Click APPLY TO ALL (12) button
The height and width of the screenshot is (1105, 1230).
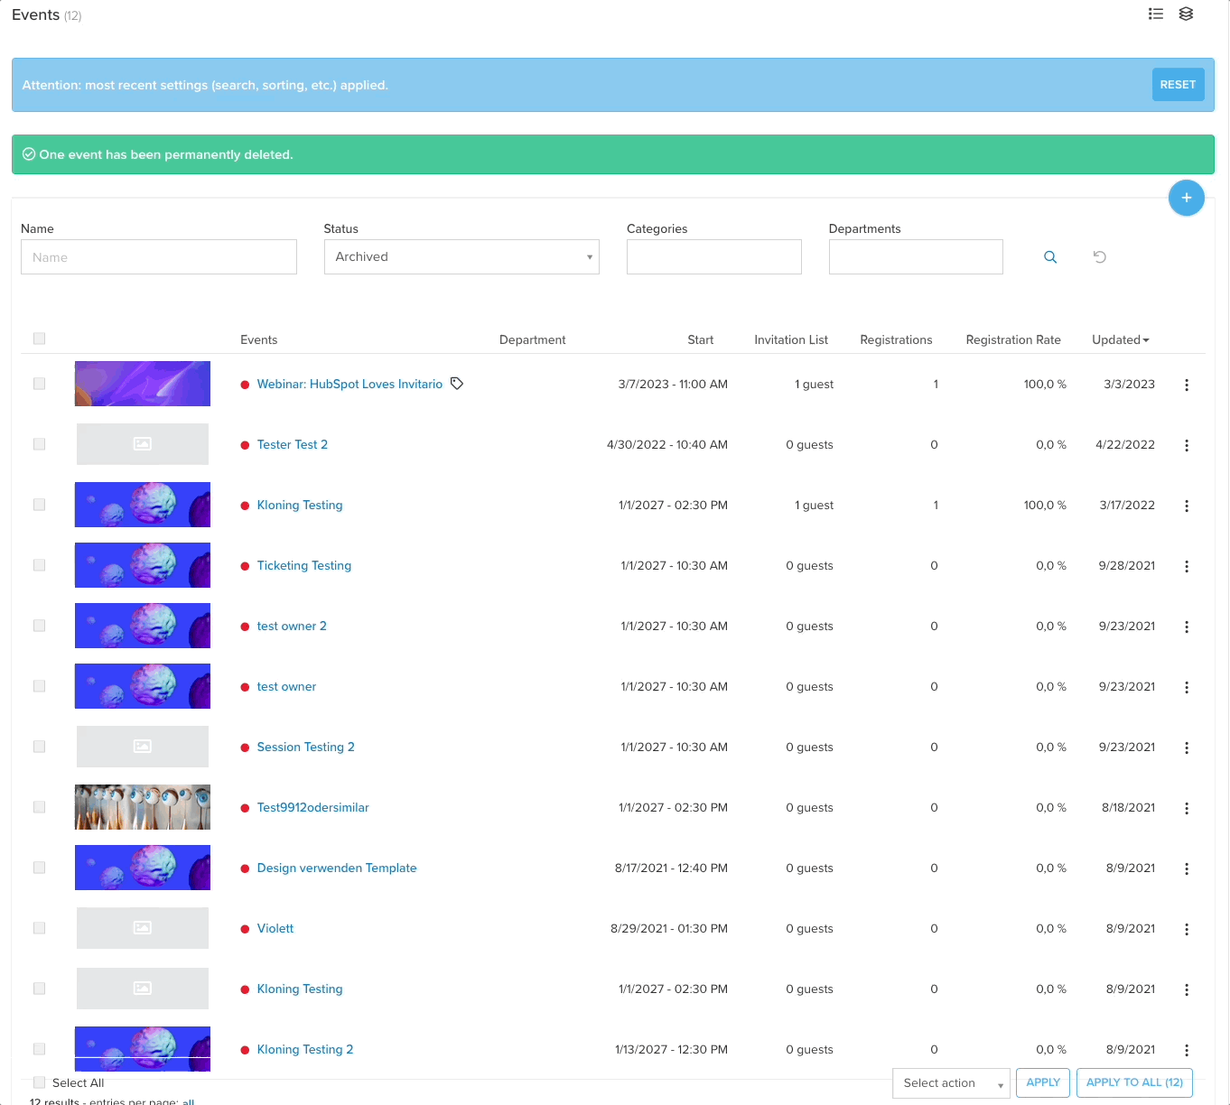point(1133,1082)
